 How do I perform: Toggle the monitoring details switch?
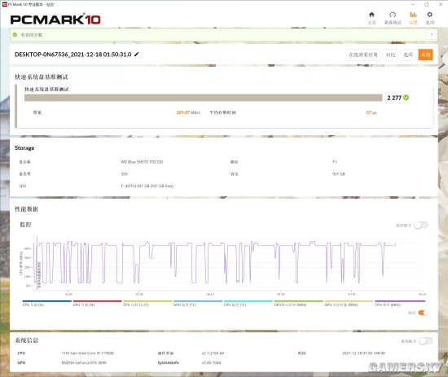pyautogui.click(x=421, y=226)
